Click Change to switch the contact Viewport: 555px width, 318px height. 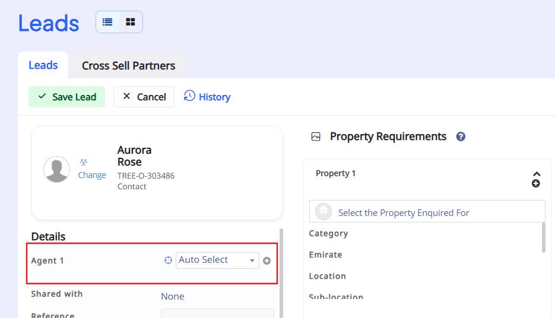coord(92,175)
